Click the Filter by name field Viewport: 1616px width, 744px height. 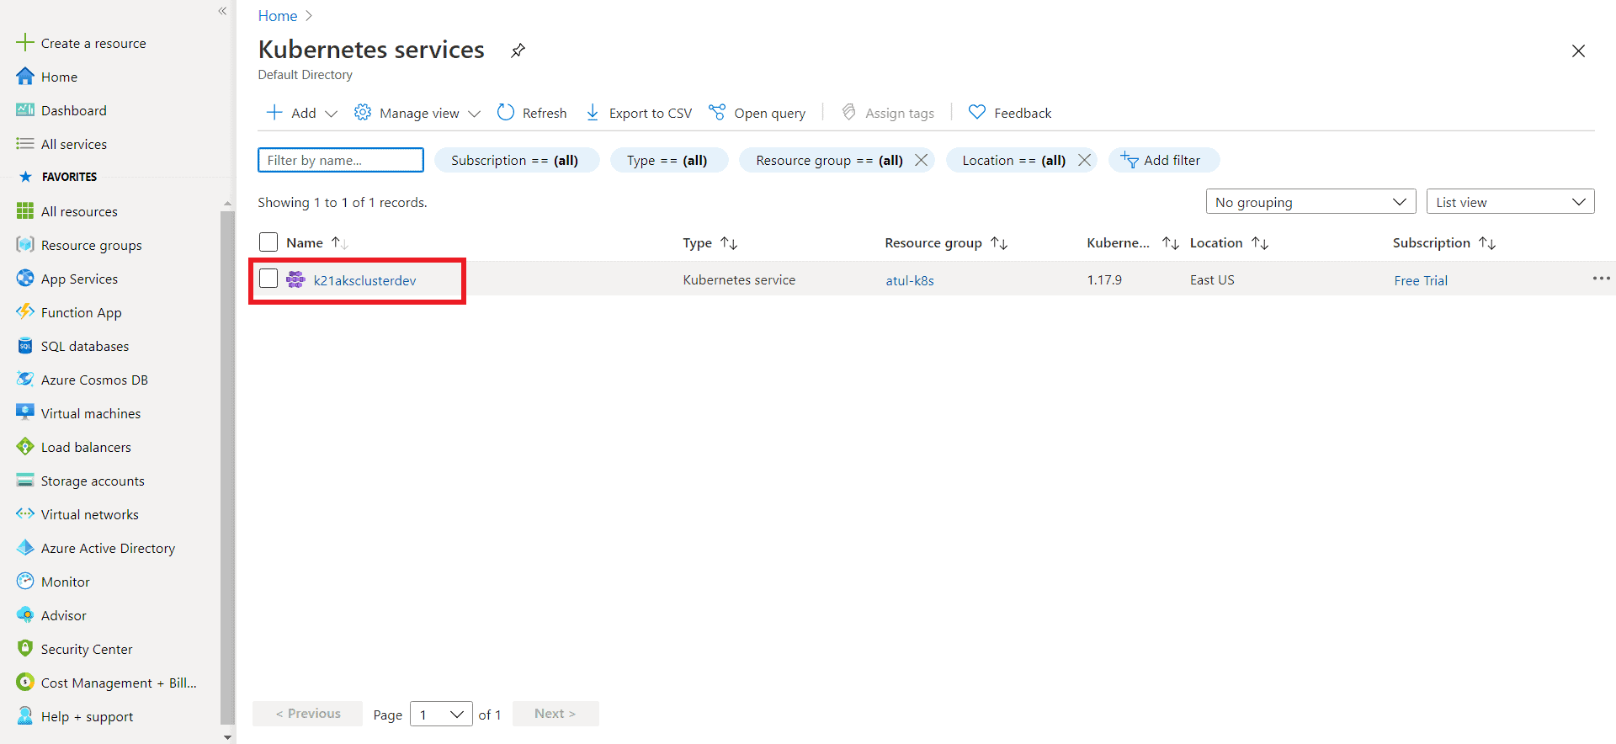[x=340, y=160]
